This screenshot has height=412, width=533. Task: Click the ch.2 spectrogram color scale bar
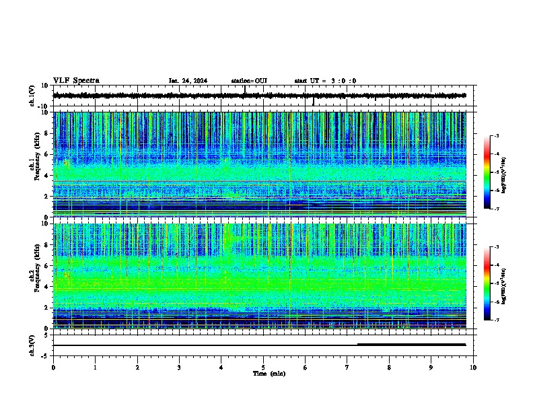click(487, 283)
